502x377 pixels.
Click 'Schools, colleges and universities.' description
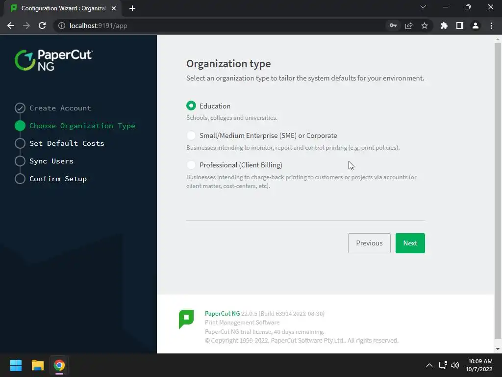(x=232, y=118)
